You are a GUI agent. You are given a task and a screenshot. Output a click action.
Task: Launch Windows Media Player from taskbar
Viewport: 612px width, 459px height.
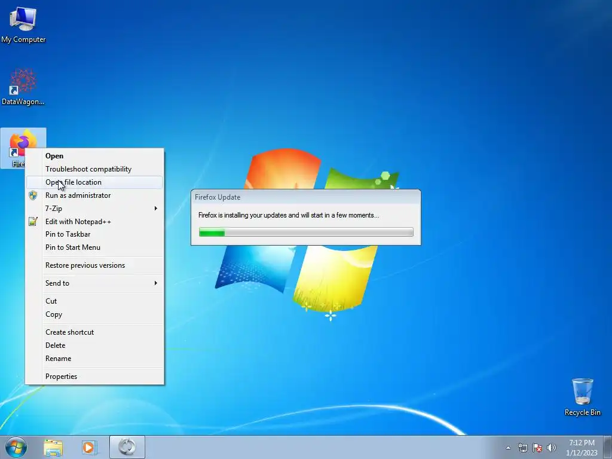coord(90,447)
